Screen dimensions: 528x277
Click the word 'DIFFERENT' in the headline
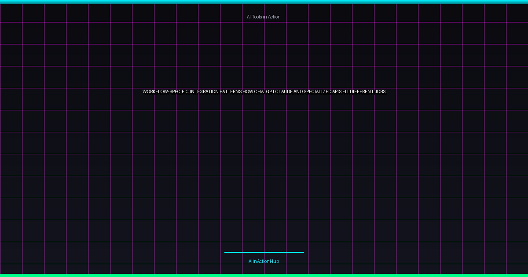coord(362,92)
